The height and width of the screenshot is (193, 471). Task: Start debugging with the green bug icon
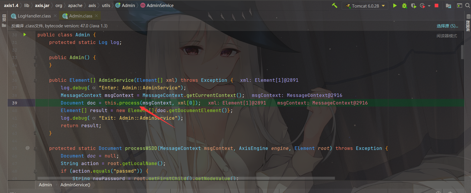click(x=404, y=6)
